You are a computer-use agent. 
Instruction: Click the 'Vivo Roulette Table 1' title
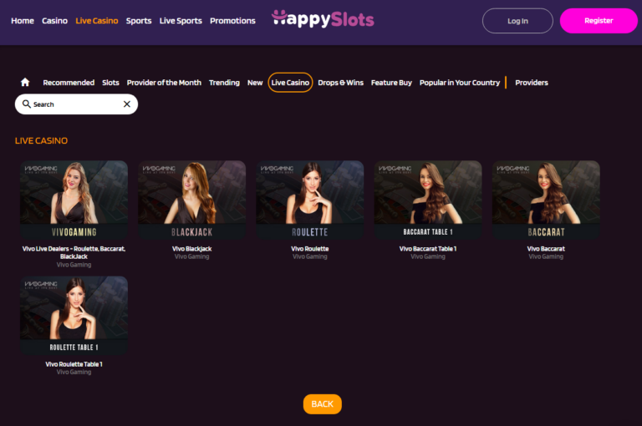coord(74,364)
